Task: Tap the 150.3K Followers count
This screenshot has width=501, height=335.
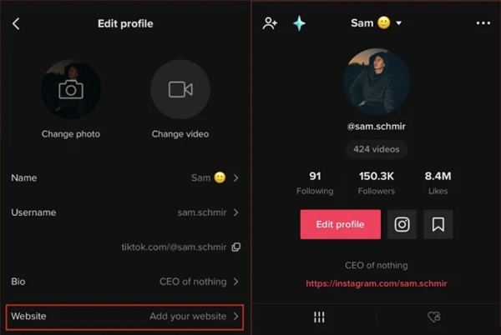Action: coord(376,182)
